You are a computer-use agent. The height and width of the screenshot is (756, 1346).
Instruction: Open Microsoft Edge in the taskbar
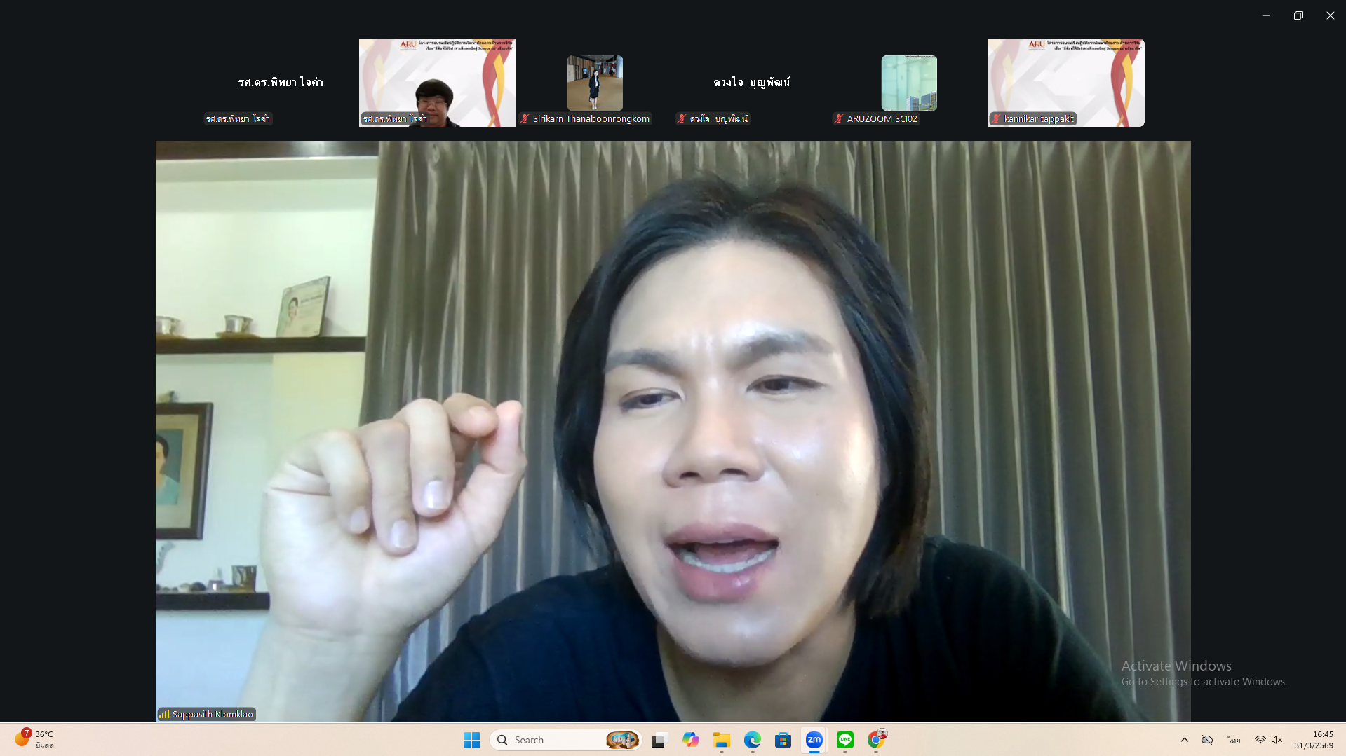coord(752,740)
